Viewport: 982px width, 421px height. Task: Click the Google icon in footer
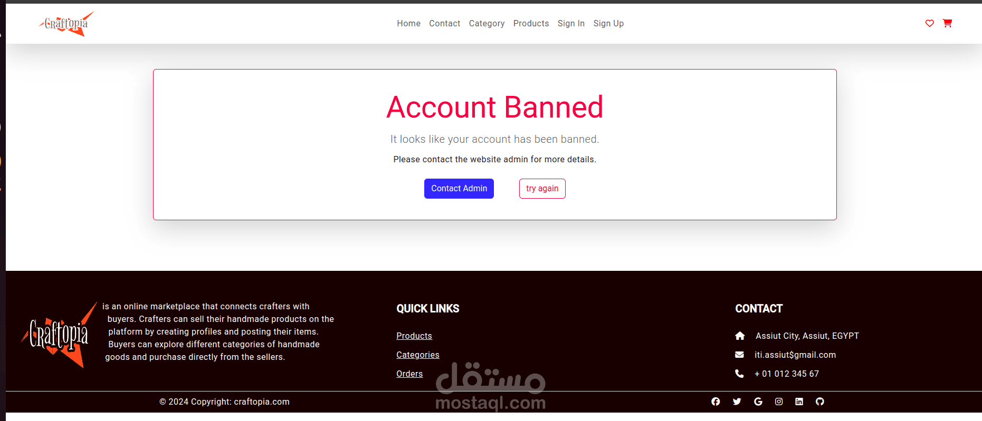click(758, 402)
